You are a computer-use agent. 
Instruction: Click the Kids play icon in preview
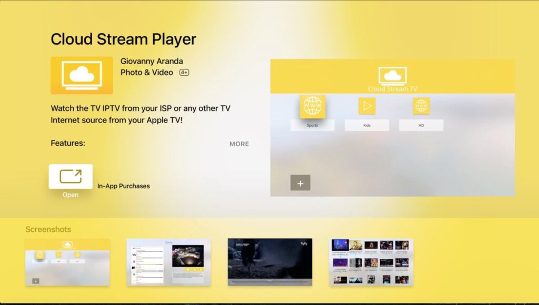[367, 106]
